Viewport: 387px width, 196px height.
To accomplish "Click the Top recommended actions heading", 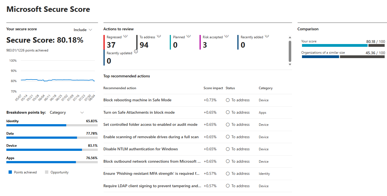I will pyautogui.click(x=127, y=76).
